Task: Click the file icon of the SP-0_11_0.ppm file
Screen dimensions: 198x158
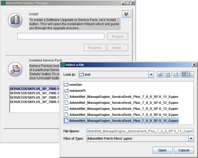Action: click(66, 96)
